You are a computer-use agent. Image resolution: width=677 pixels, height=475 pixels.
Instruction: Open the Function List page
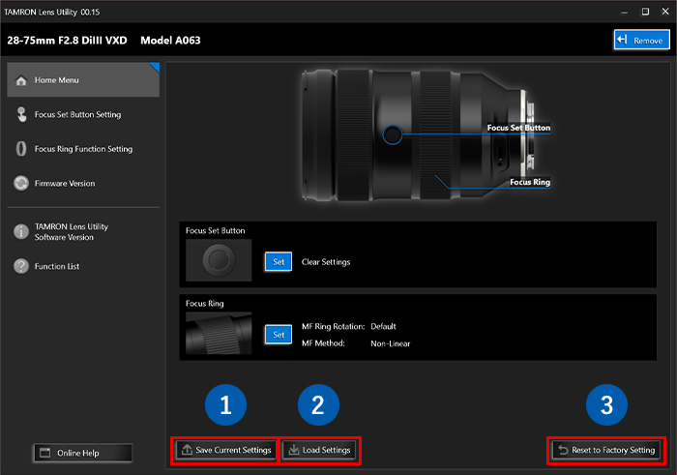[83, 266]
